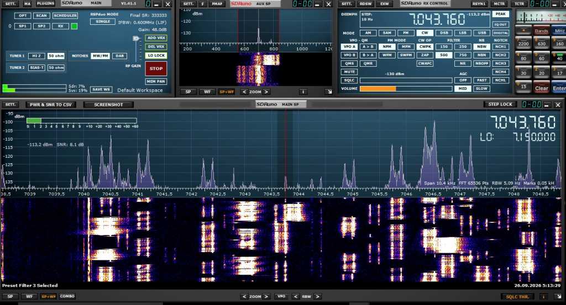Screen dimensions: 566x305
Task: Switch AUX SP to SP view
Action: (x=188, y=92)
